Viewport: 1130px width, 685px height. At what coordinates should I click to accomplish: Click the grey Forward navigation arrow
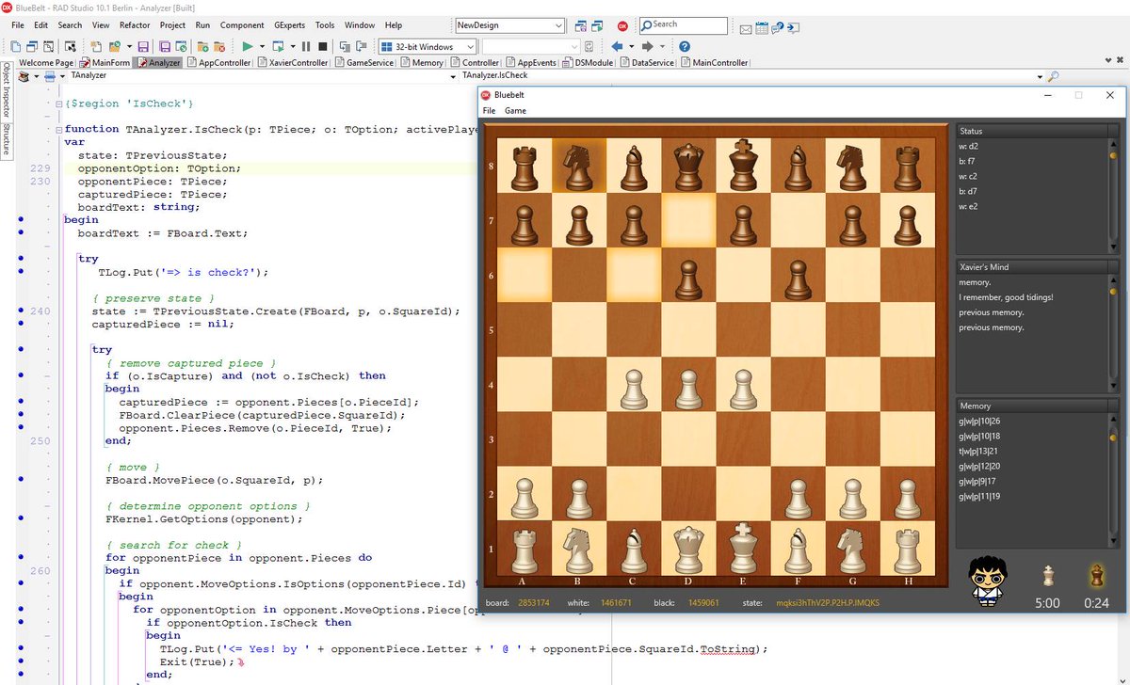648,46
